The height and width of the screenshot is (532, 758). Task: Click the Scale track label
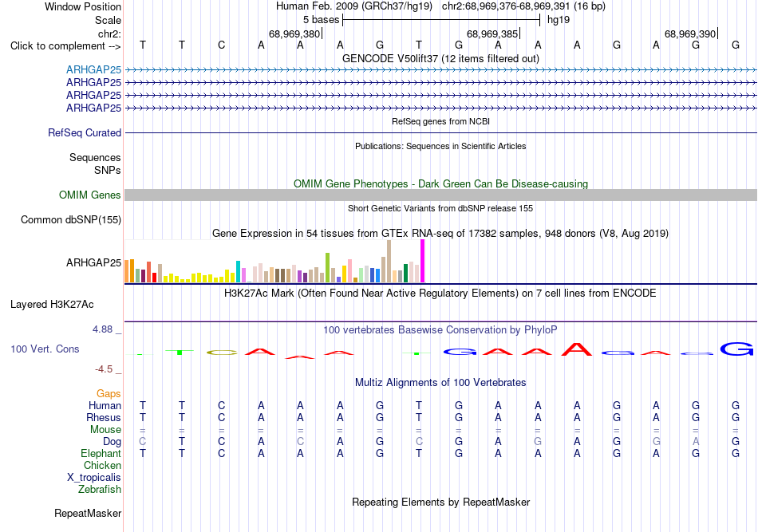pyautogui.click(x=108, y=20)
